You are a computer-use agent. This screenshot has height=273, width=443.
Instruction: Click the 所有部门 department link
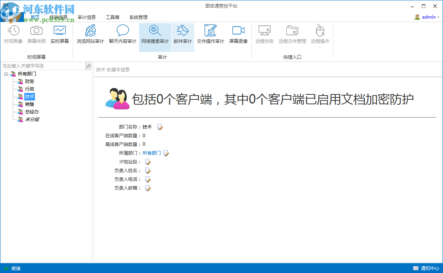(x=151, y=153)
